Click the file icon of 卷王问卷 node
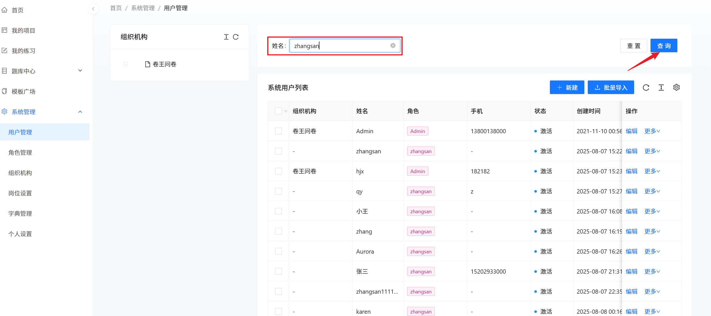The height and width of the screenshot is (316, 711). 147,64
